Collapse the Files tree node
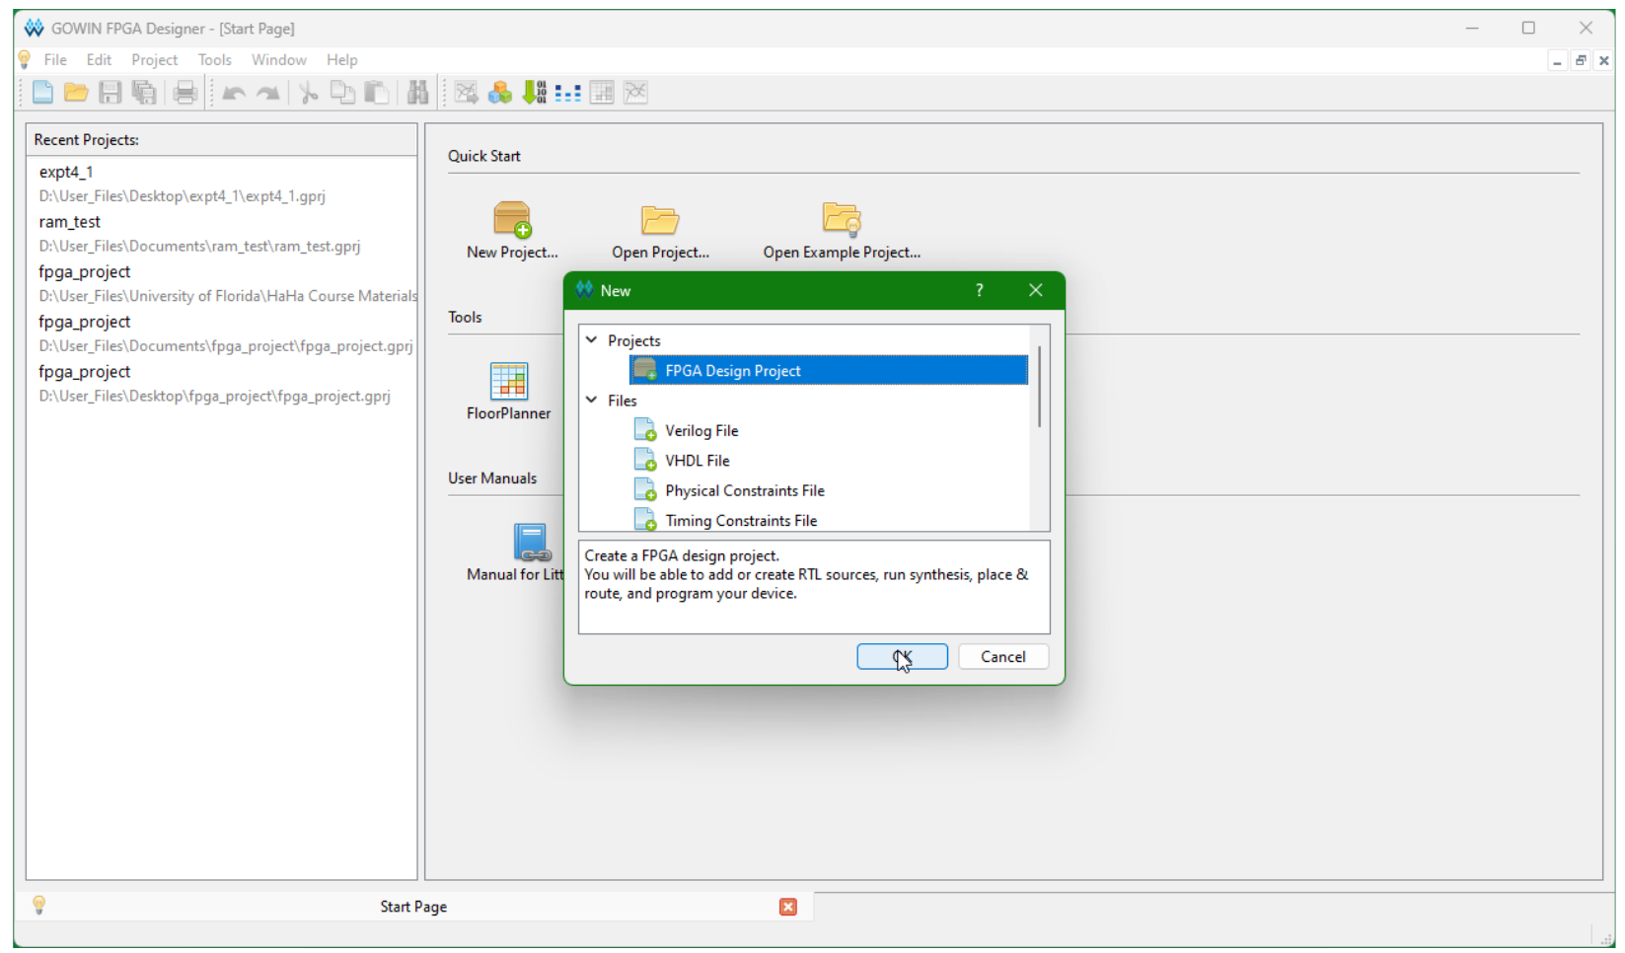 tap(592, 401)
